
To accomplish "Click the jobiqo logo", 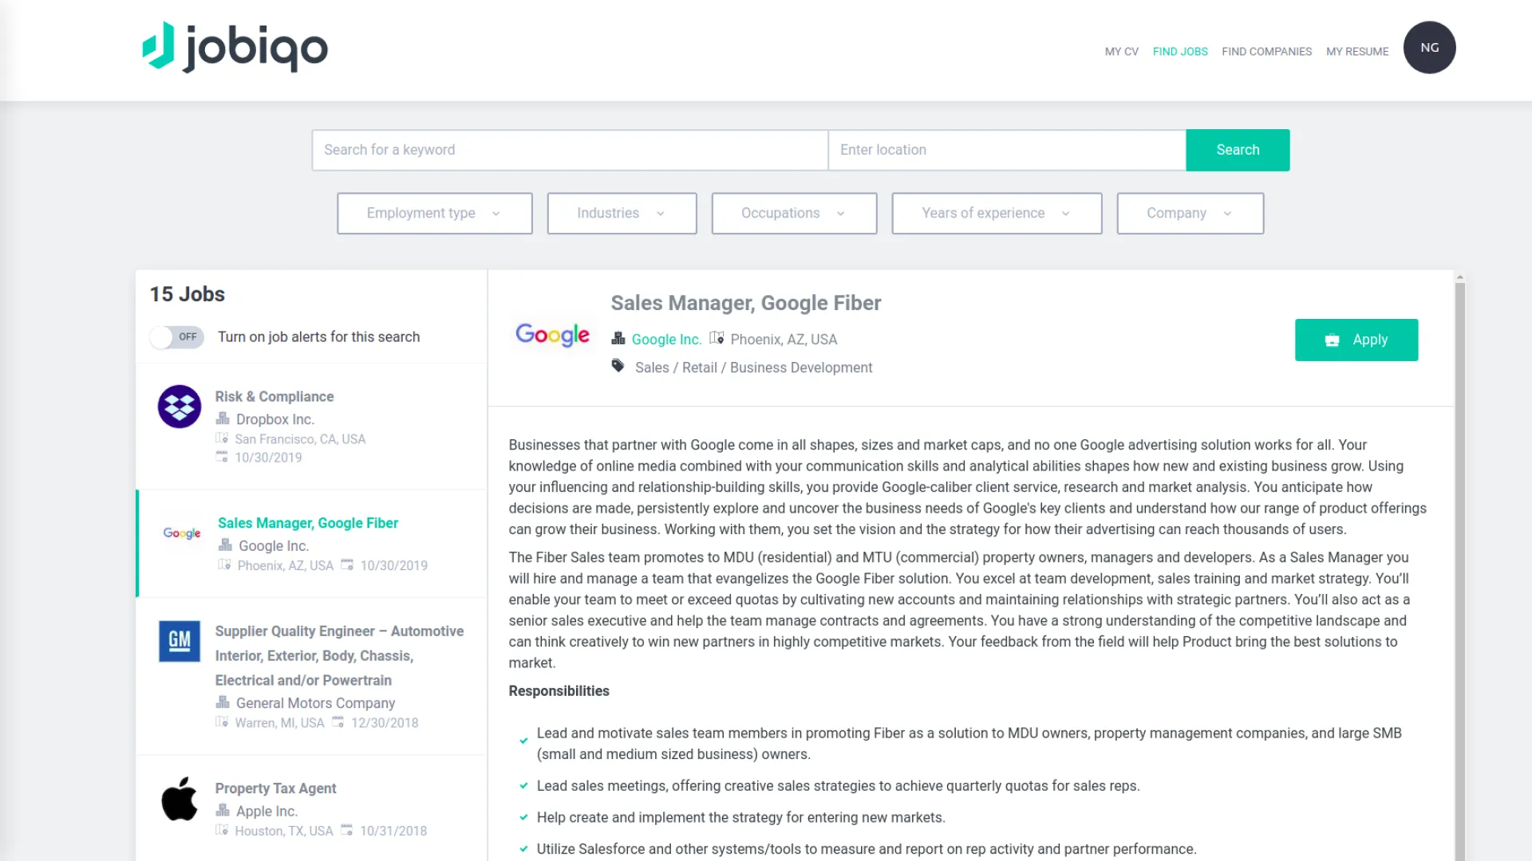I will [235, 48].
